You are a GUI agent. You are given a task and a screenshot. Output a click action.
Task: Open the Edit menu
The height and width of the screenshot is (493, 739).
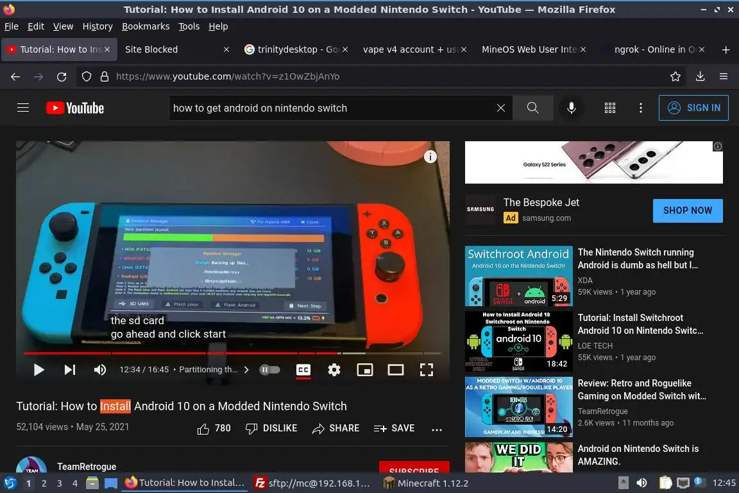pos(36,26)
